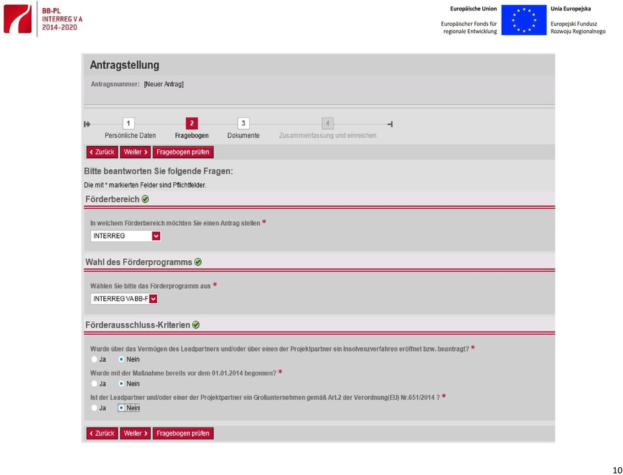Click 'Wählen Sie bitte das Förderprogramm aus' label
Viewport: 623px width, 475px height.
click(x=151, y=286)
